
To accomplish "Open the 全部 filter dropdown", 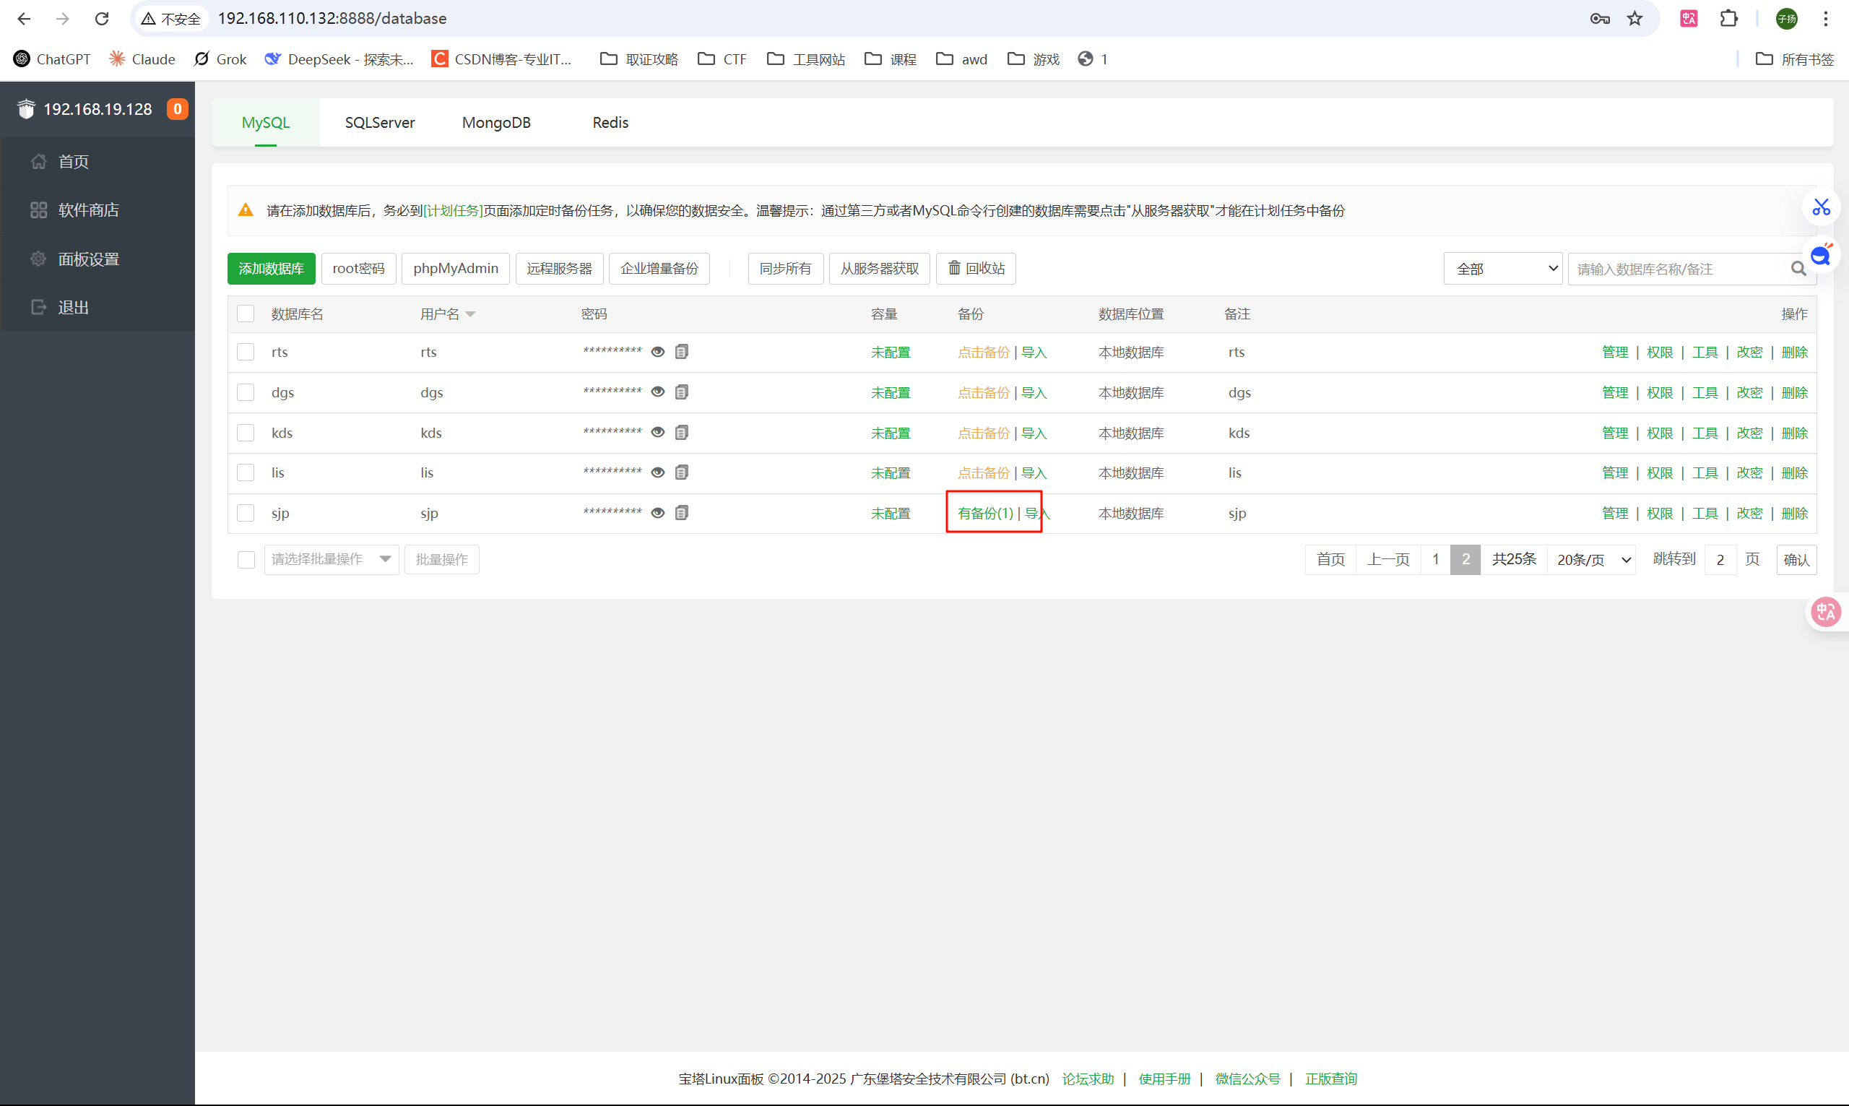I will [1502, 269].
